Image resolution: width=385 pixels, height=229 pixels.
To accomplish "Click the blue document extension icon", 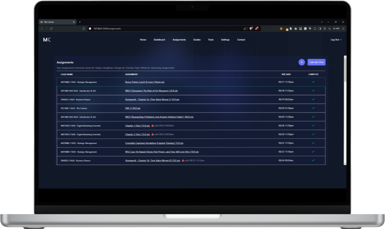I will pyautogui.click(x=291, y=29).
